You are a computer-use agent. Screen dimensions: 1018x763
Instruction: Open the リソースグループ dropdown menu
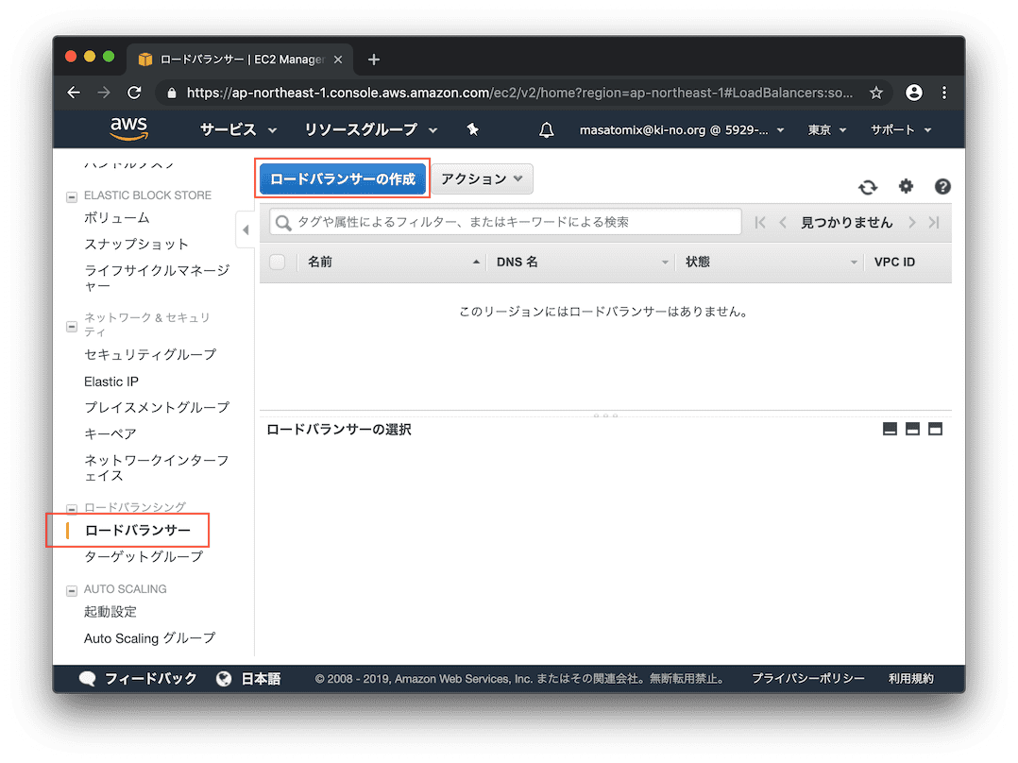371,130
